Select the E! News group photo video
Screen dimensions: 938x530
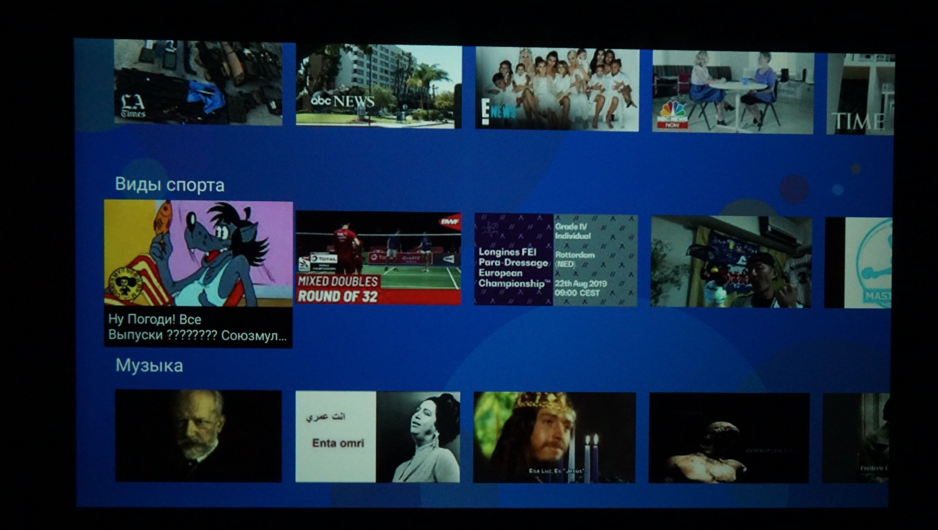[557, 90]
